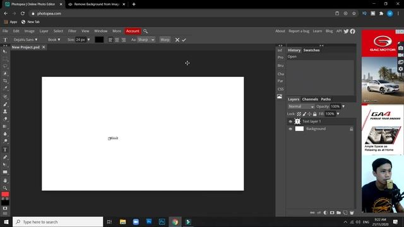
Task: Click the red foreground color swatch
Action: click(x=5, y=194)
